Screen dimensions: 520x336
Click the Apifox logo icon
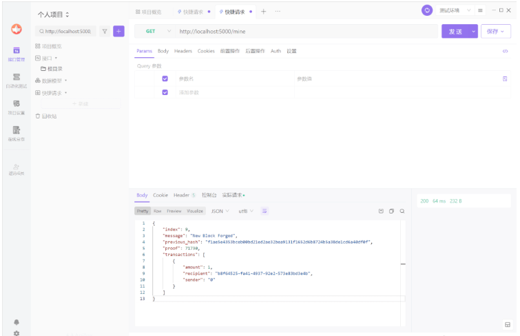17,29
